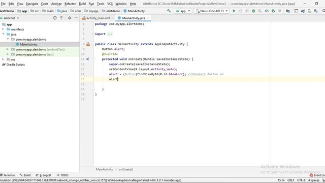Click the Attach debugger to process icon
The width and height of the screenshot is (325, 183).
coord(273,11)
